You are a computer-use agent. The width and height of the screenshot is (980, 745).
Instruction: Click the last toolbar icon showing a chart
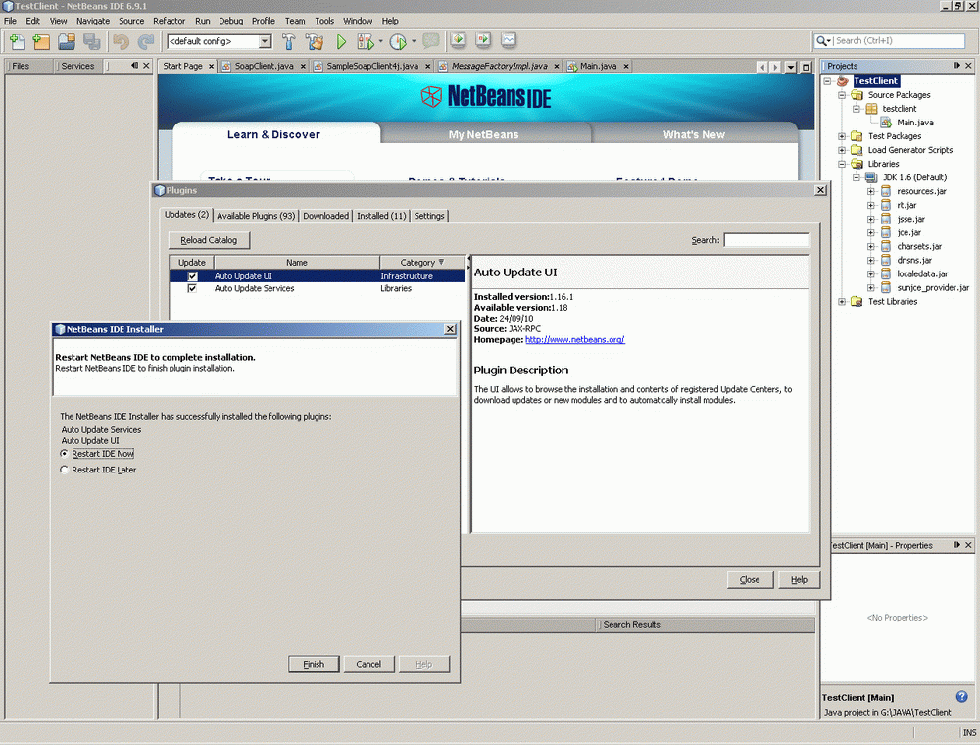[509, 40]
